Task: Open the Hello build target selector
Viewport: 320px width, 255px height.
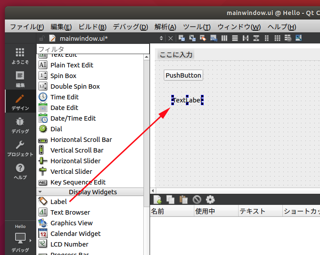Action: 20,239
